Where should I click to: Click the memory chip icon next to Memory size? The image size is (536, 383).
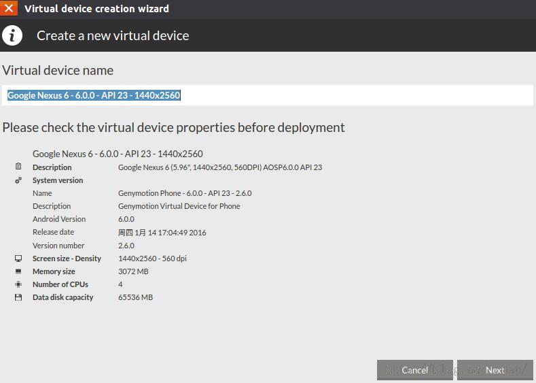click(x=18, y=271)
